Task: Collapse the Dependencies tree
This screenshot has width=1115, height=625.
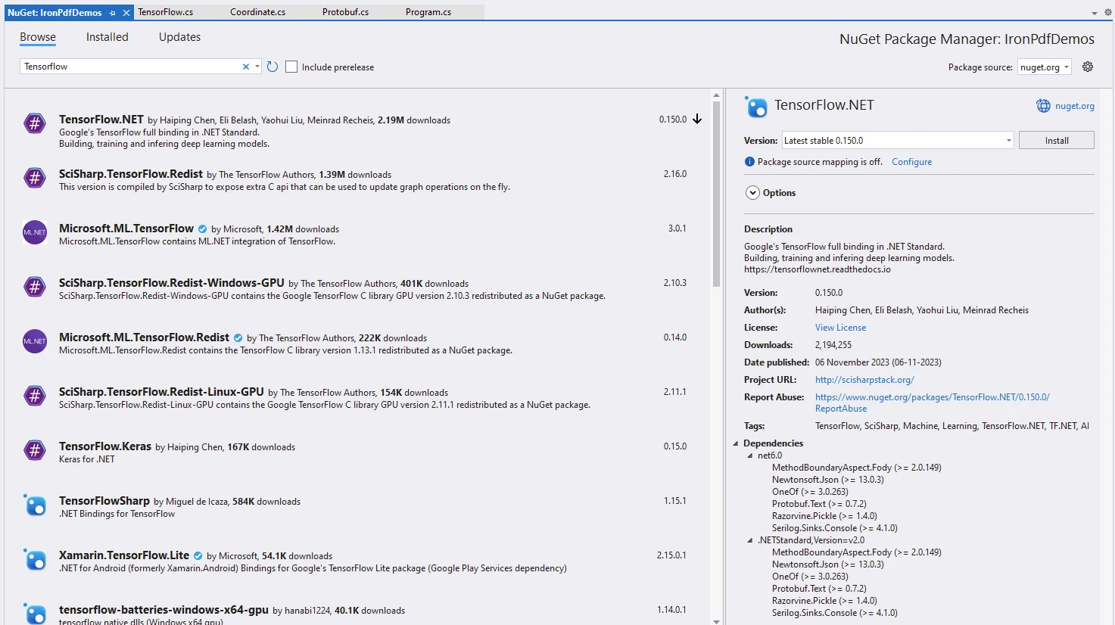Action: pos(736,443)
